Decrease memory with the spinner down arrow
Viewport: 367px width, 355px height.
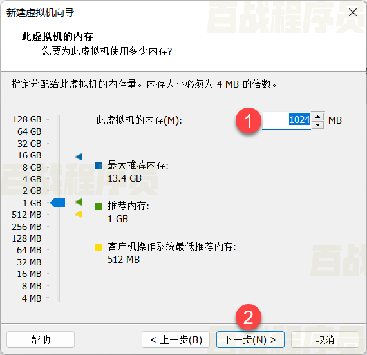tap(317, 125)
